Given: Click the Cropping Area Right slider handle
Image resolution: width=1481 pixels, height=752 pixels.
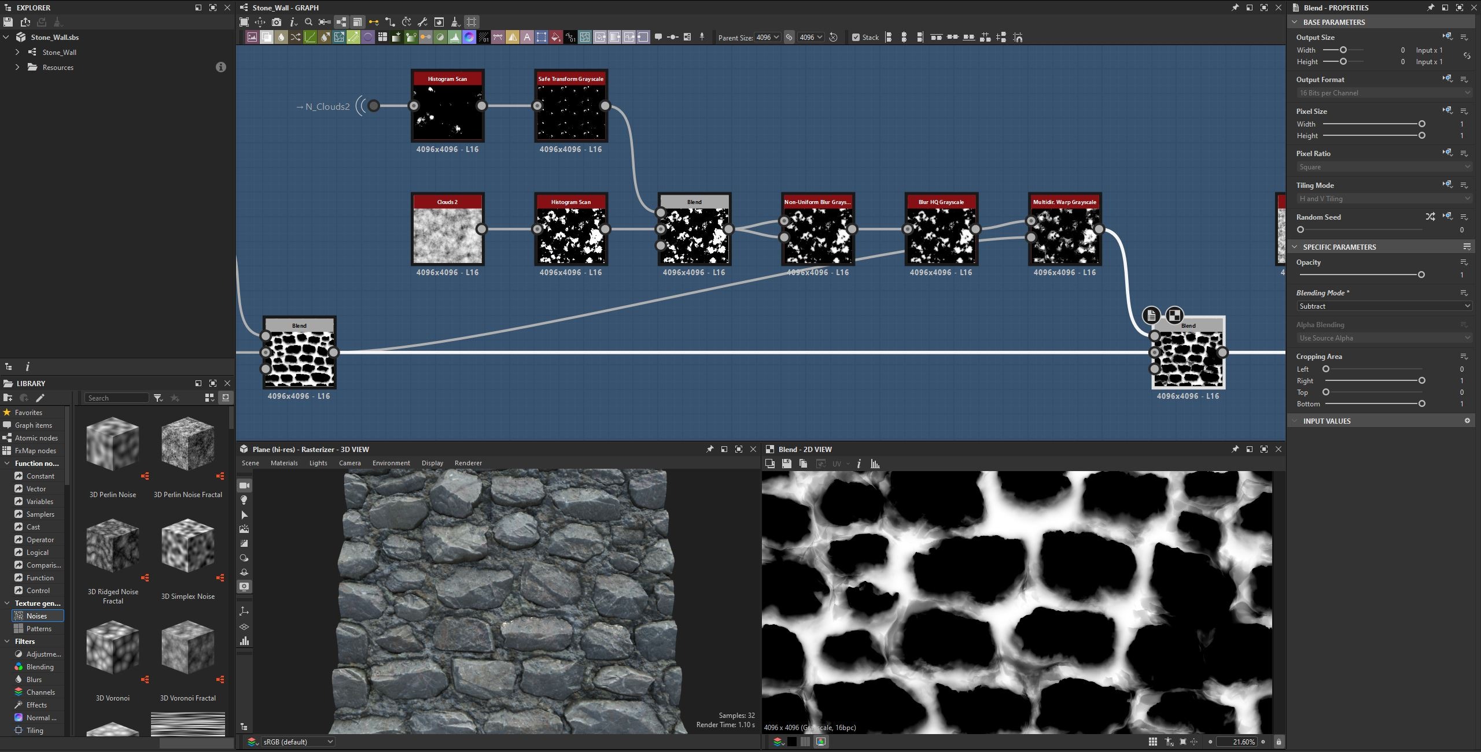Looking at the screenshot, I should [1421, 380].
